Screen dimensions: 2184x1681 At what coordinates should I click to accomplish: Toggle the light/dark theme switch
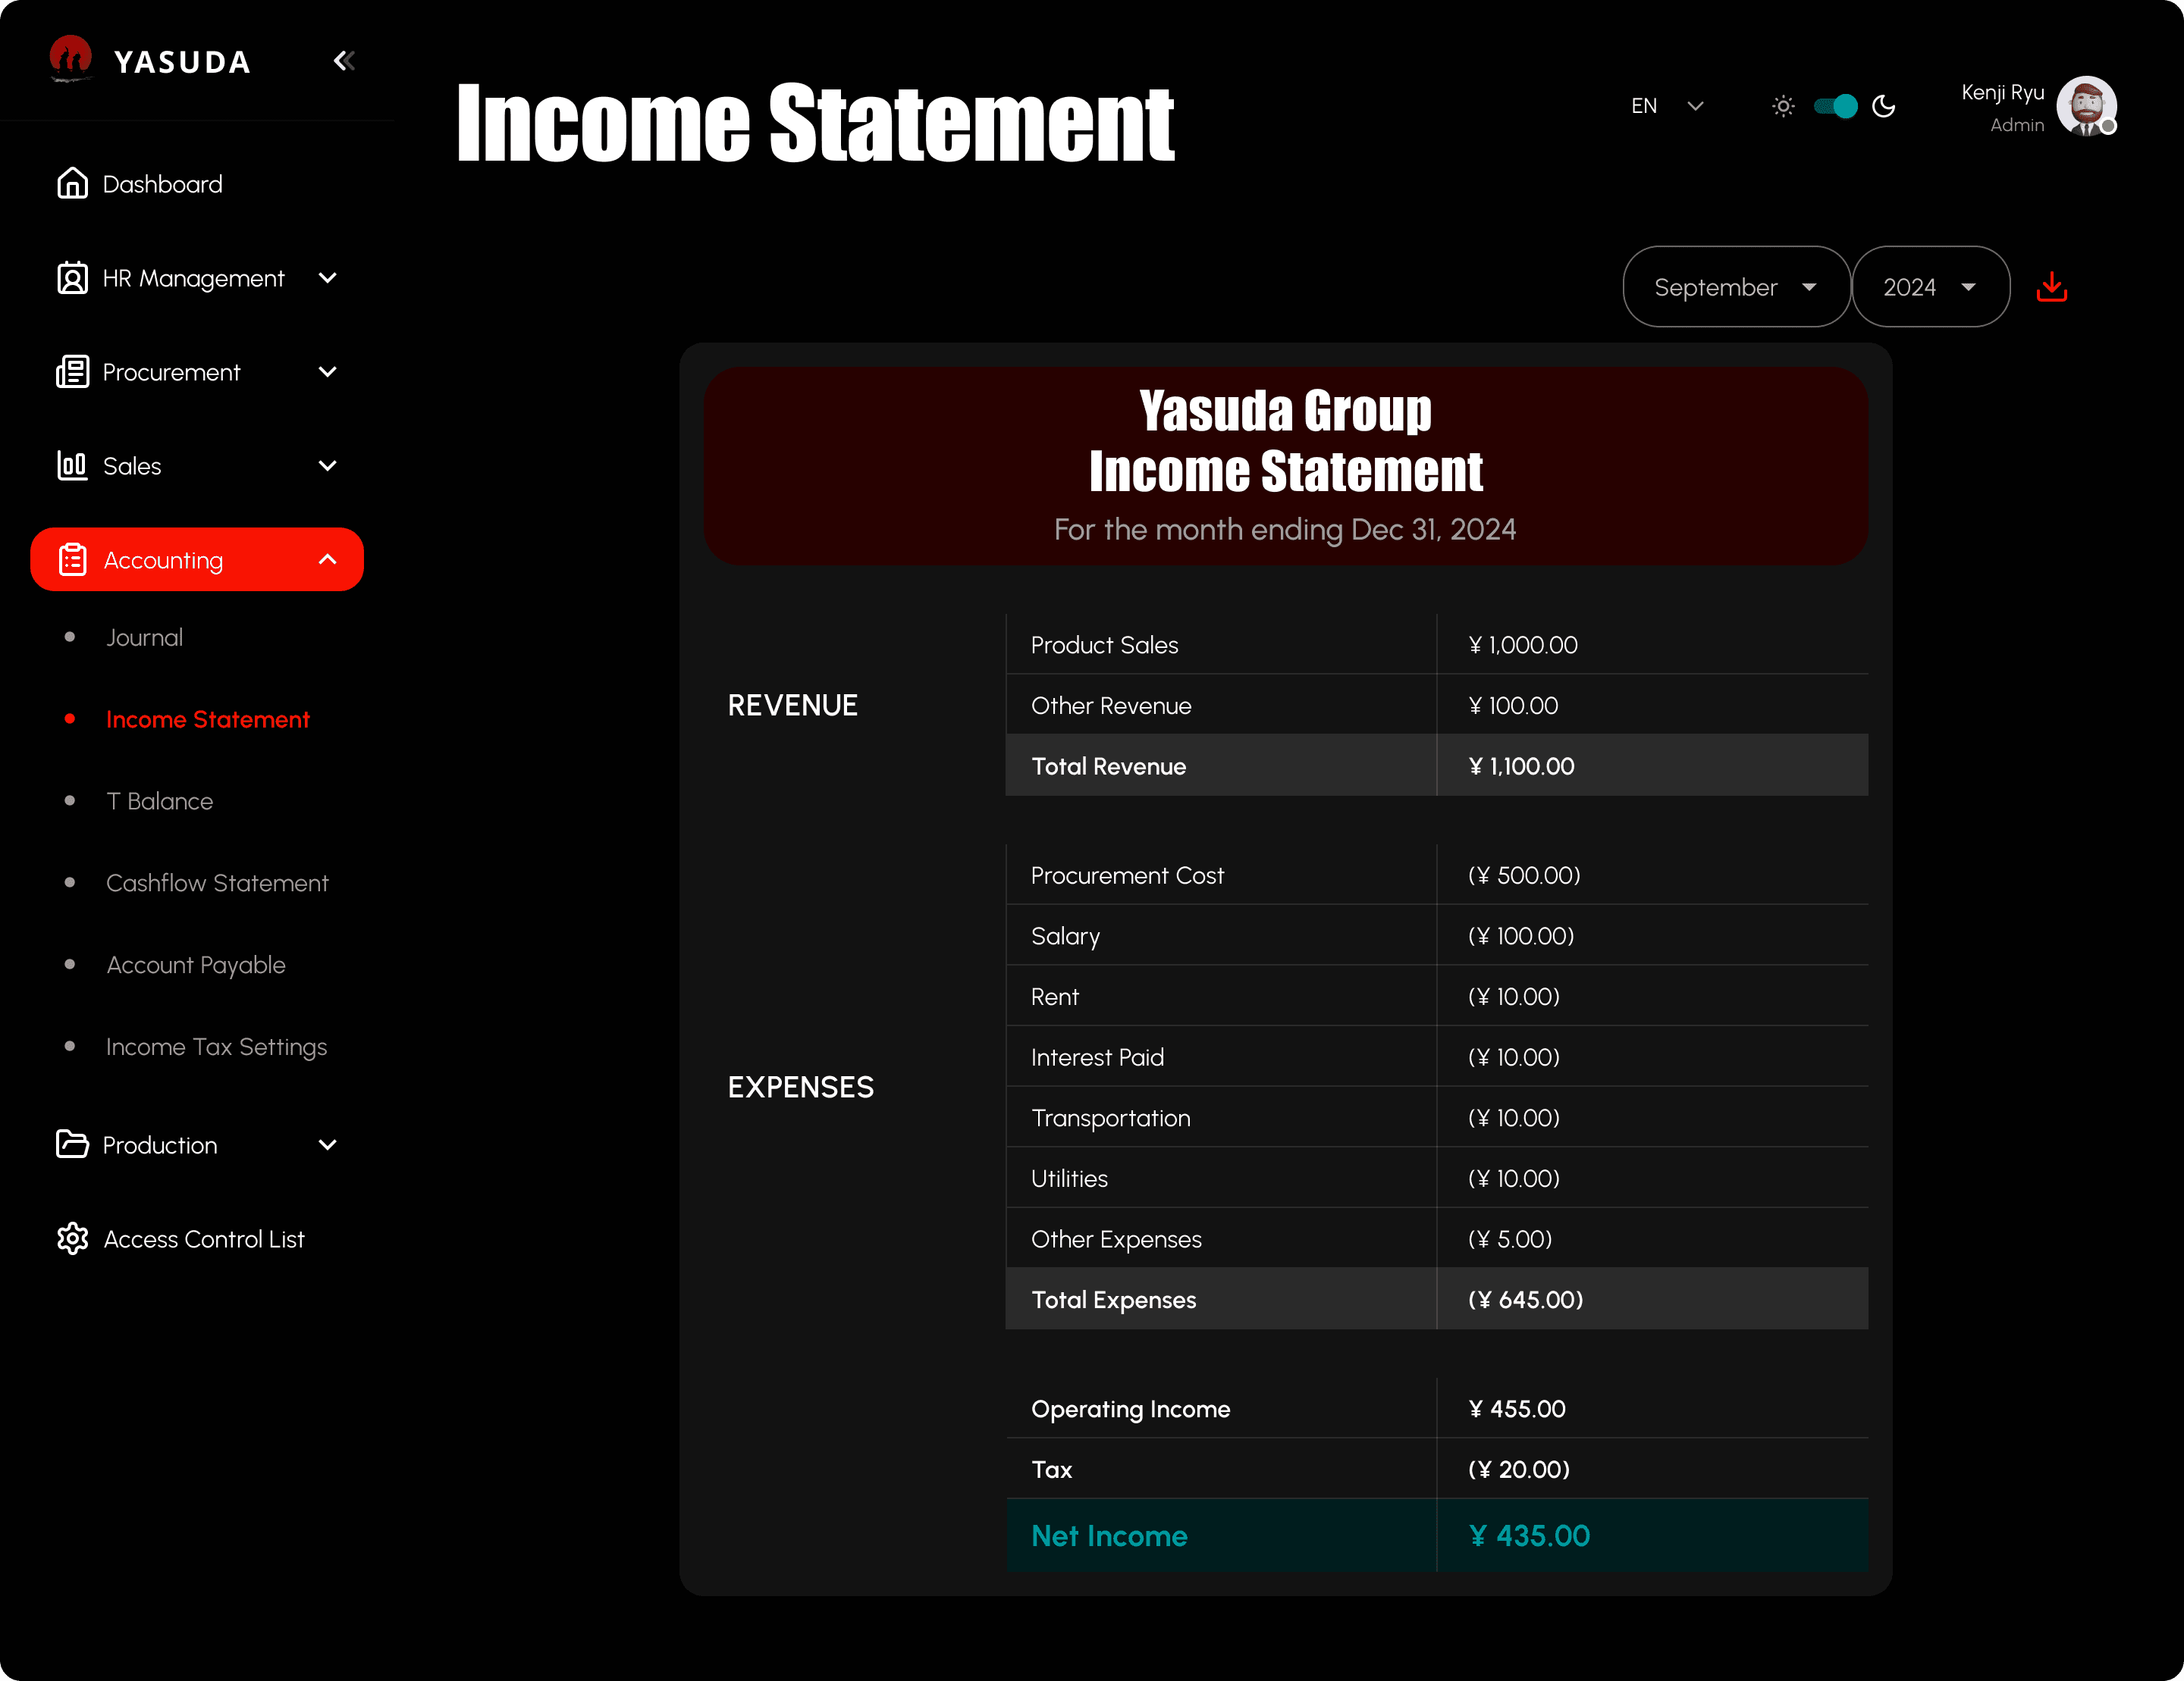(1835, 106)
